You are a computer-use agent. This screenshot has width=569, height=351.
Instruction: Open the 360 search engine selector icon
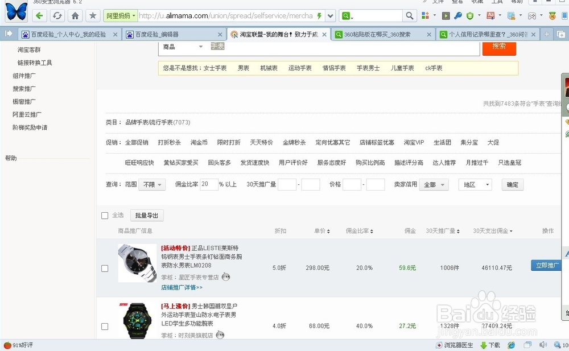(347, 15)
